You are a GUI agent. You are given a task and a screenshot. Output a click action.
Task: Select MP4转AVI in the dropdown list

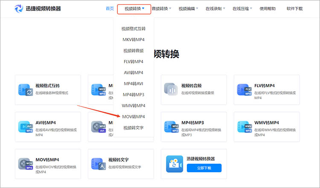pos(134,84)
